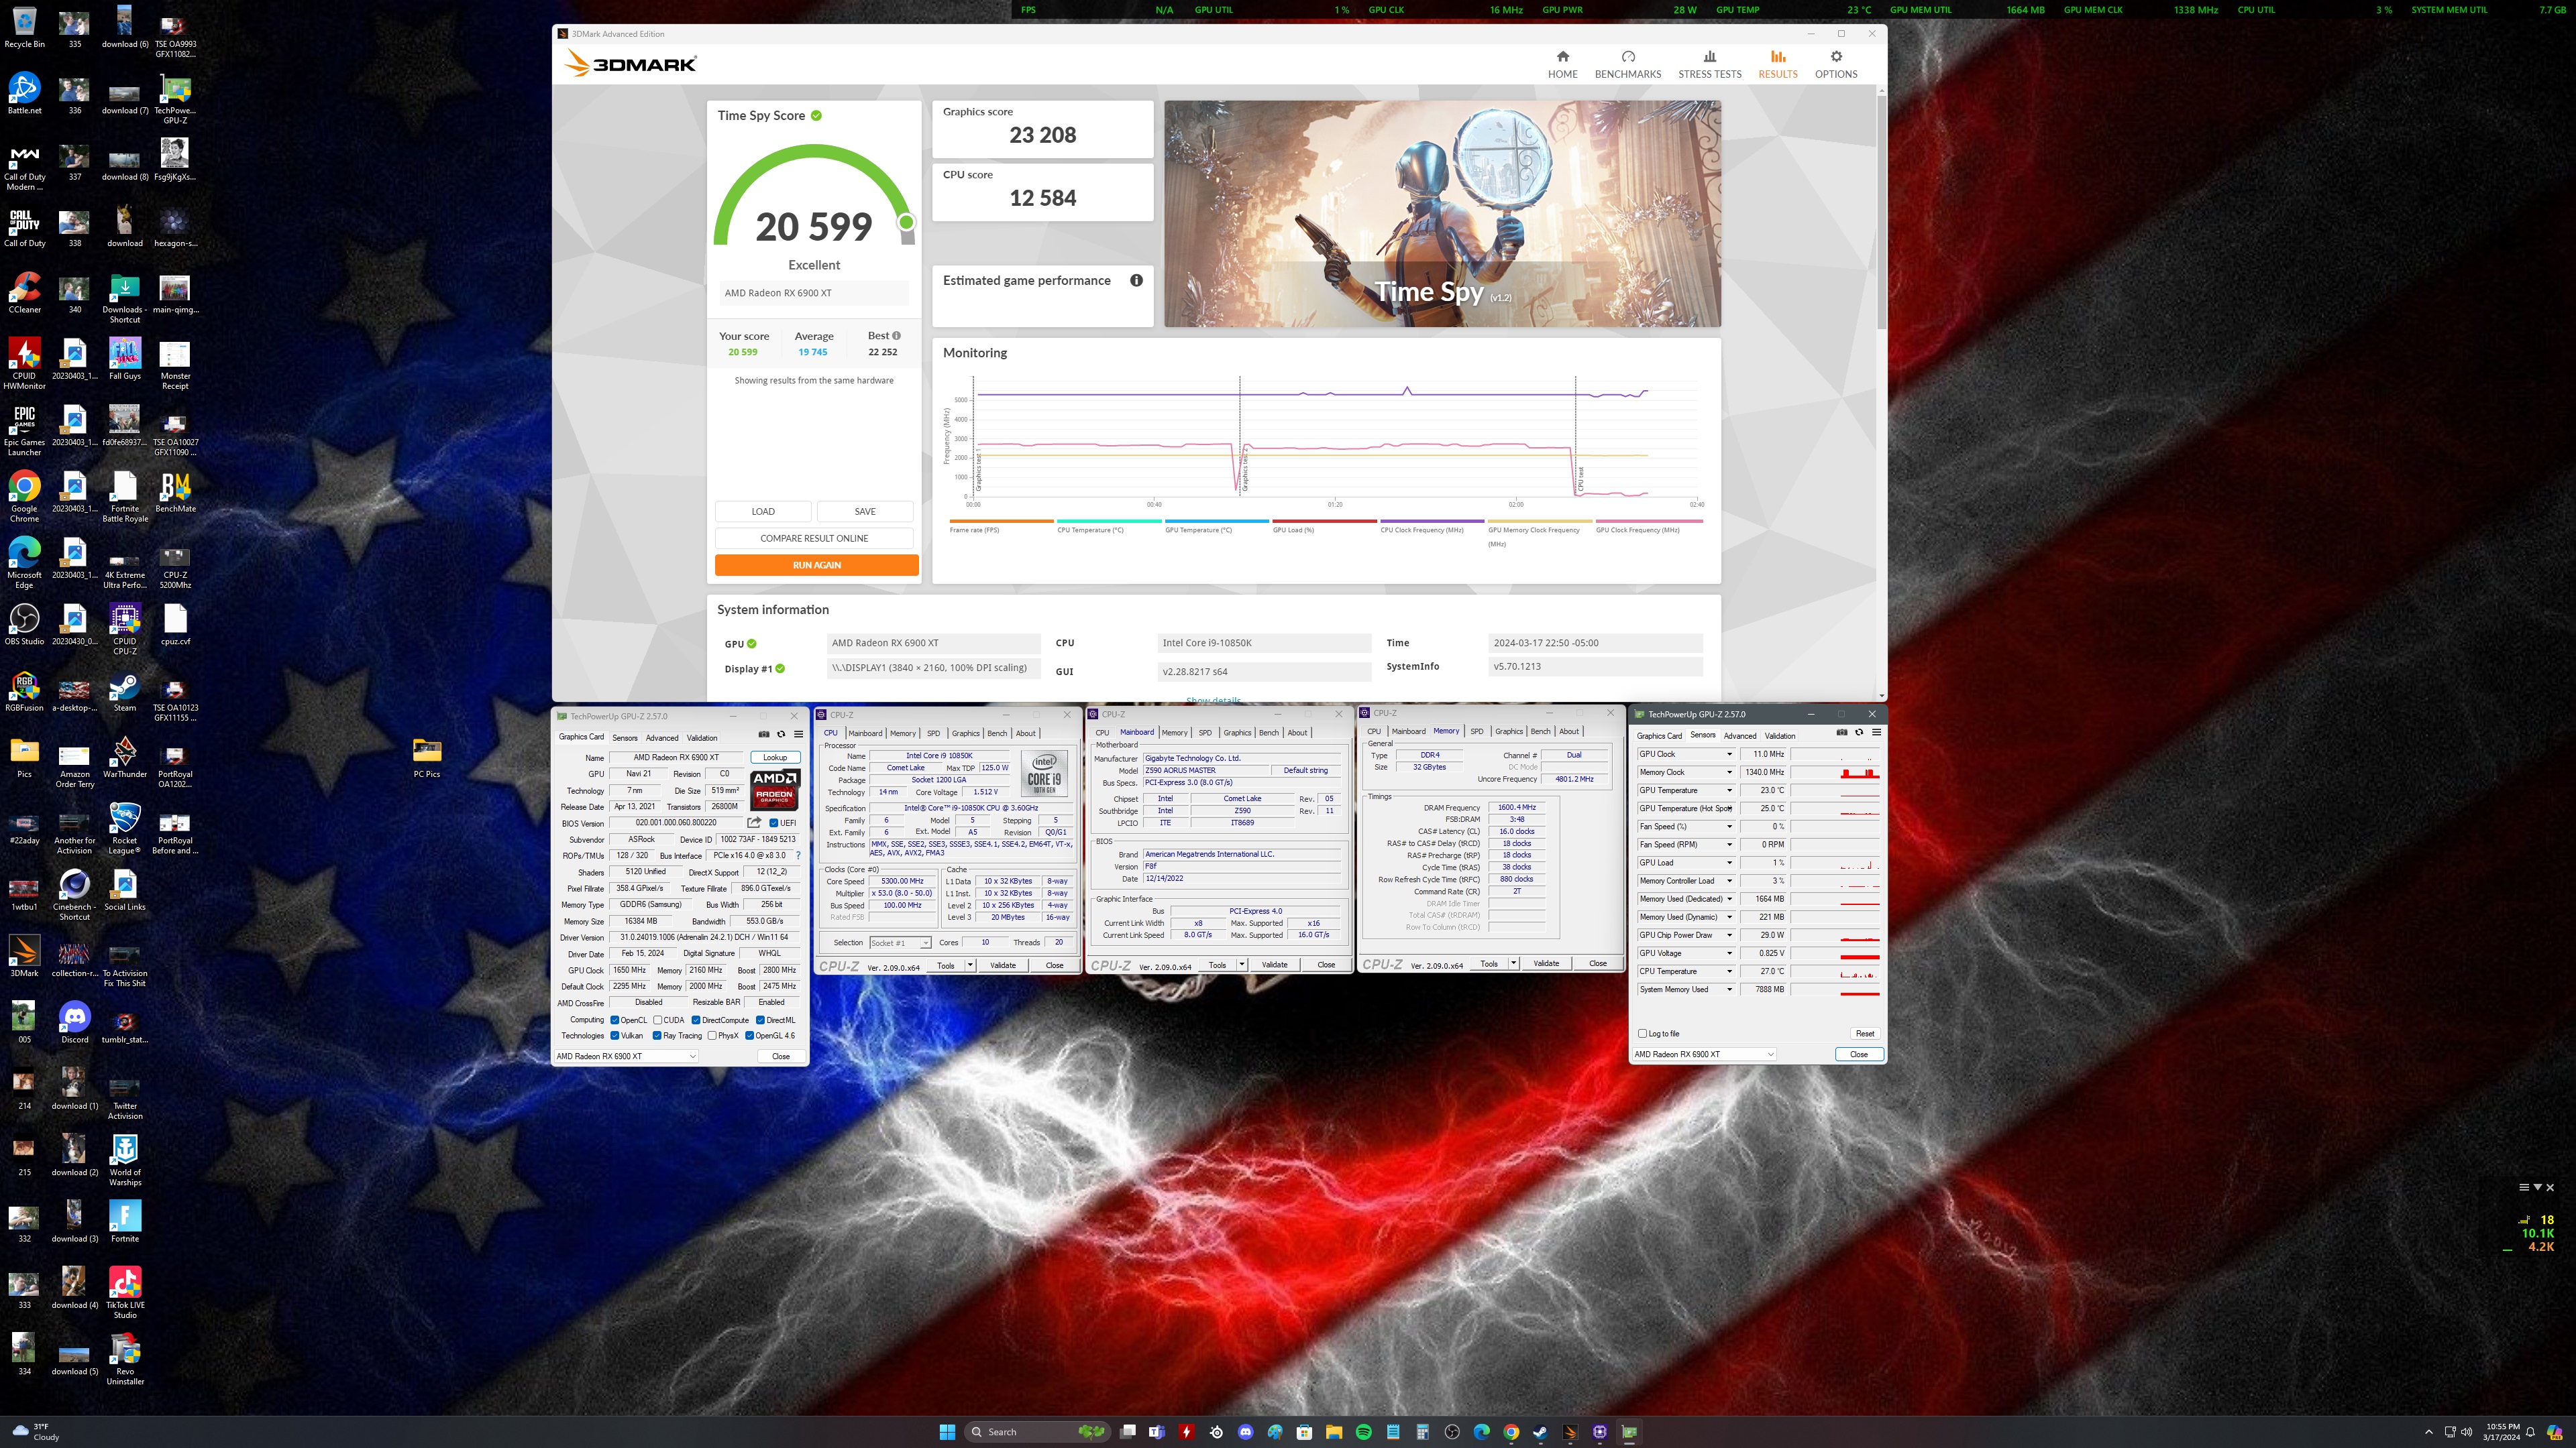Switch to Advanced tab in left GPU-Z window
This screenshot has height=1448, width=2576.
pos(661,737)
